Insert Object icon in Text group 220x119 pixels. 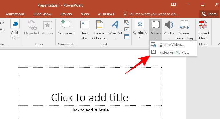tap(127, 37)
